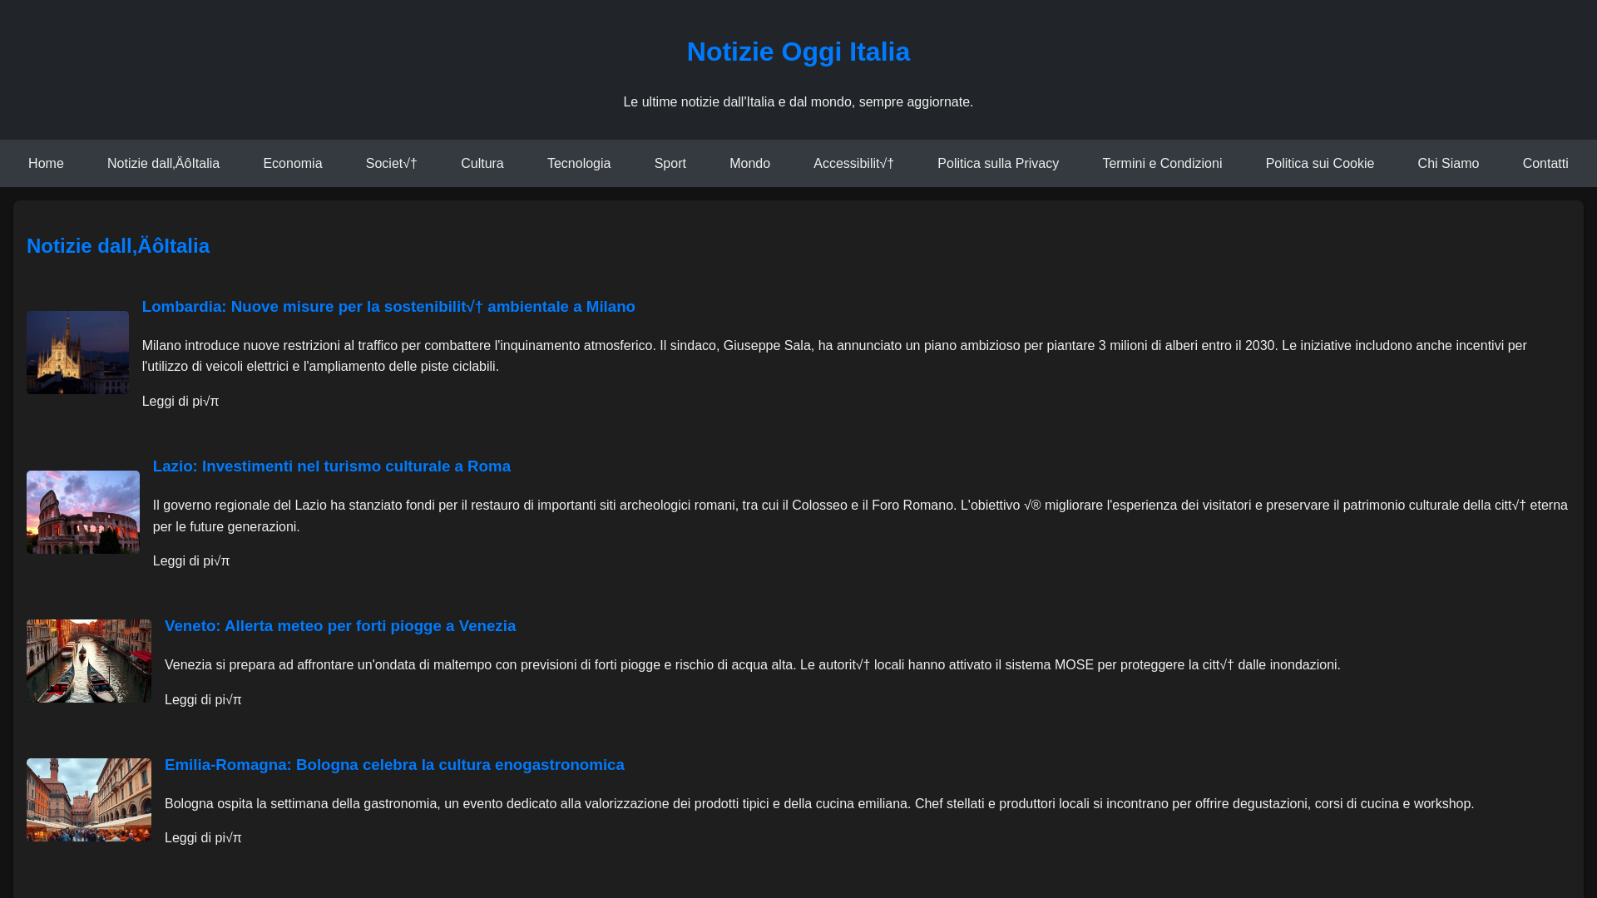Click the tagline 'Le ultime notizie dall'Italia'
Viewport: 1597px width, 898px height.
coord(798,102)
